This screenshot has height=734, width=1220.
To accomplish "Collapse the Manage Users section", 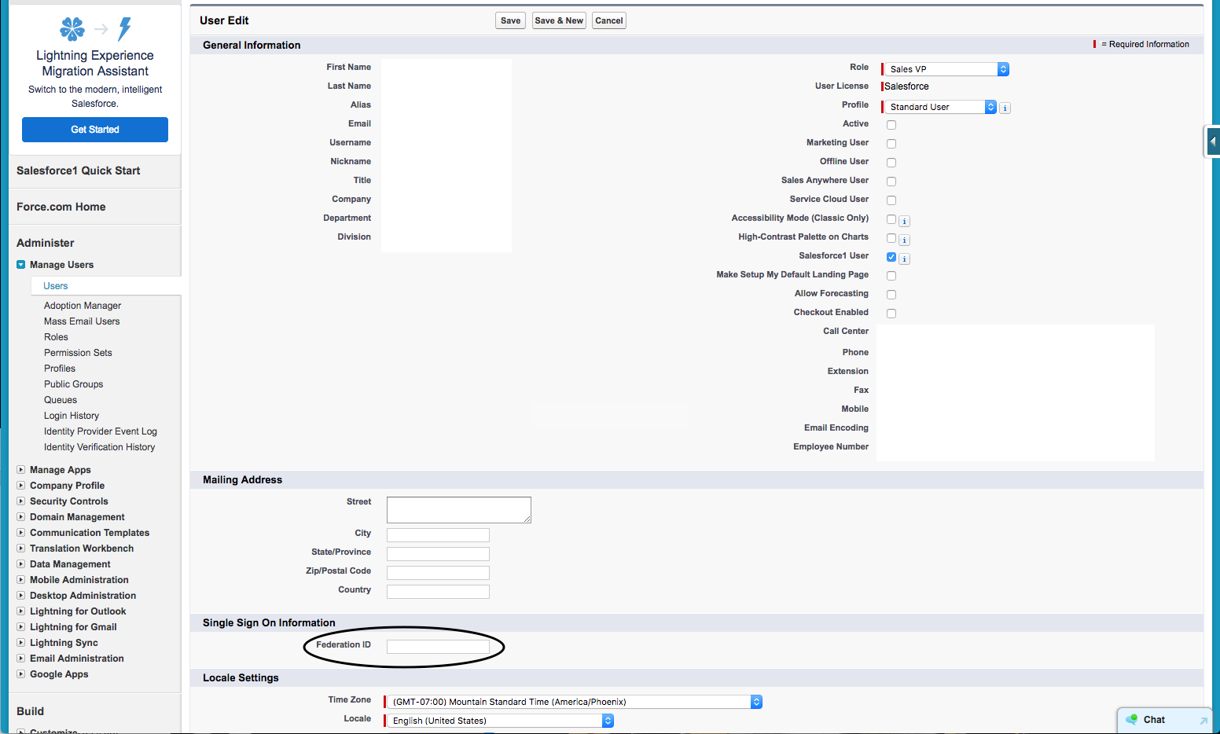I will (21, 265).
